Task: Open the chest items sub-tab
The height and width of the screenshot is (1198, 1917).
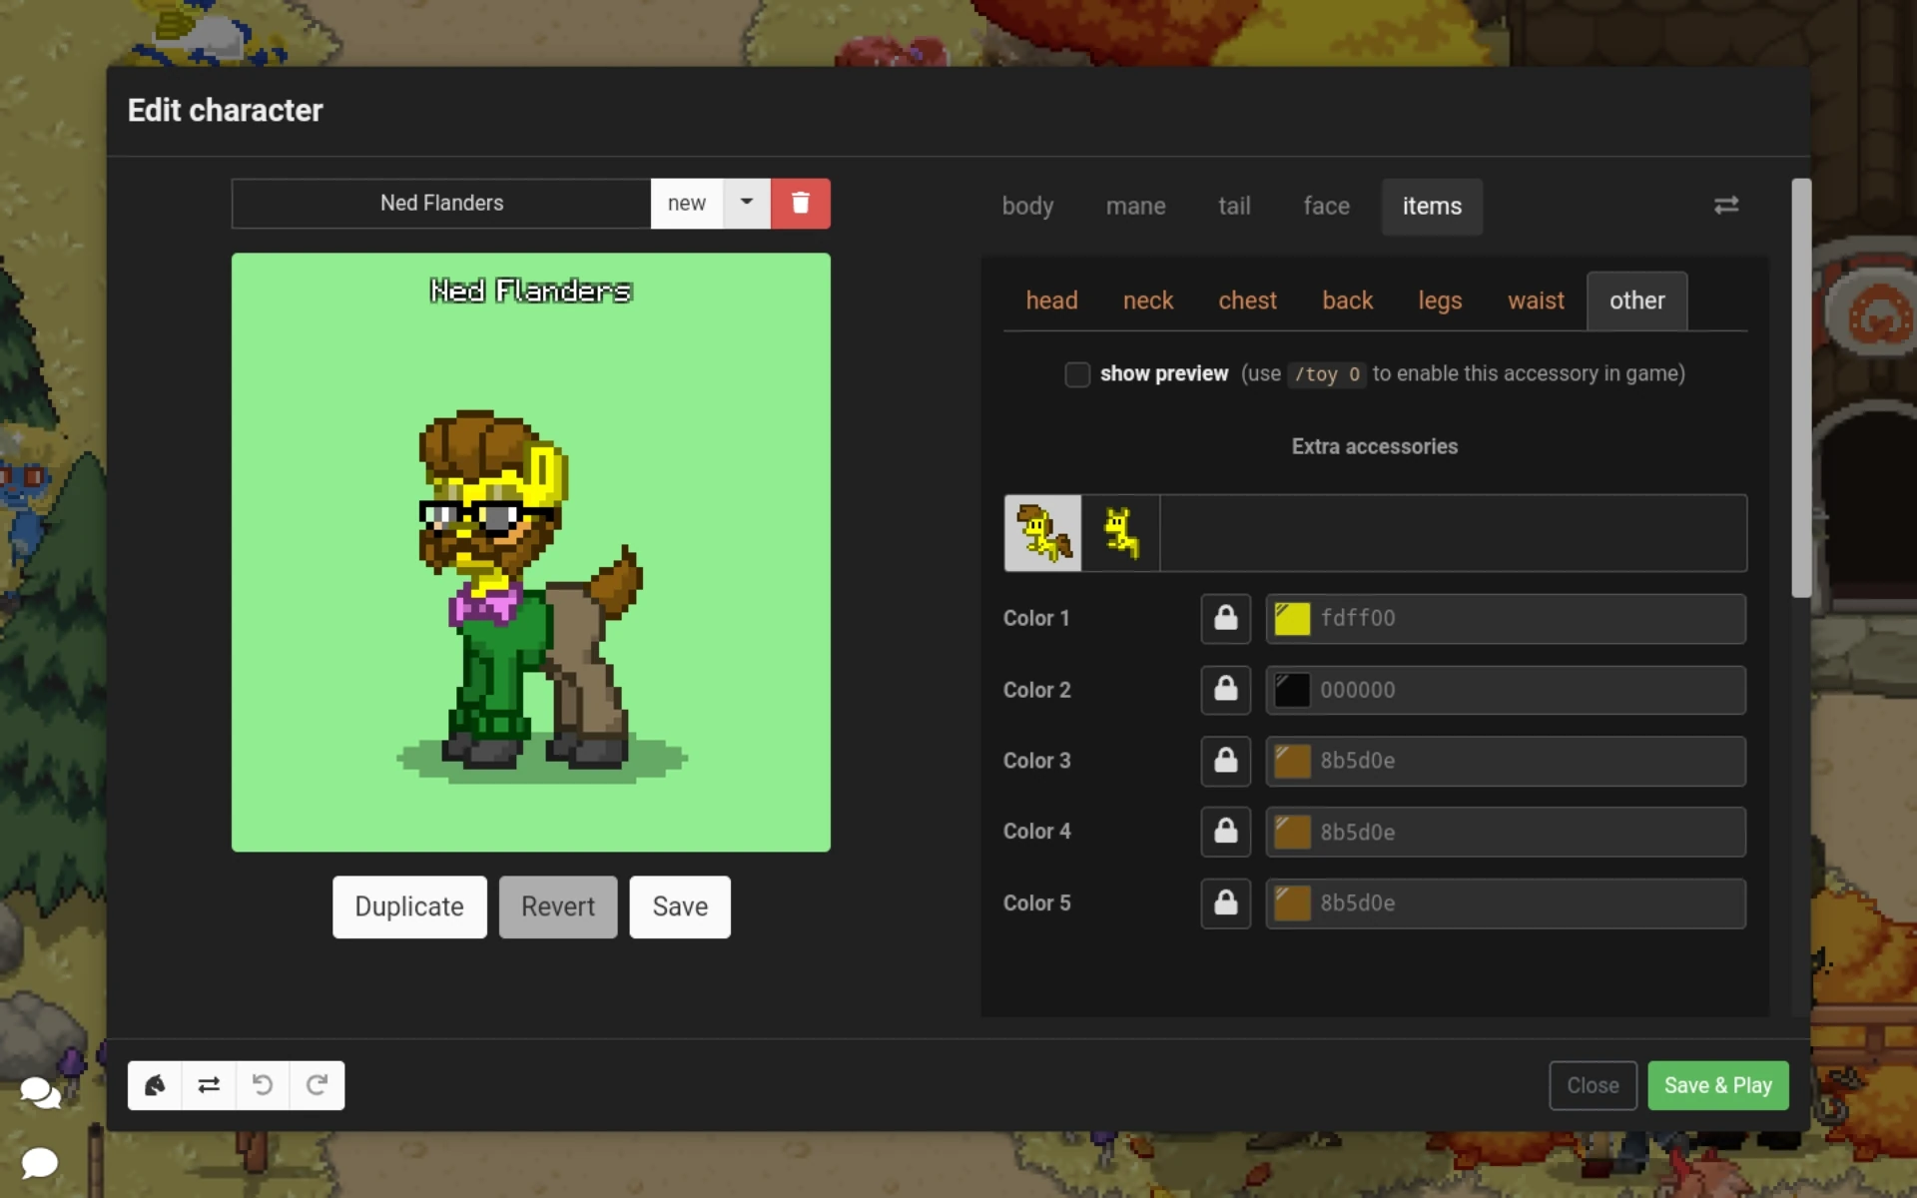Action: coord(1247,300)
